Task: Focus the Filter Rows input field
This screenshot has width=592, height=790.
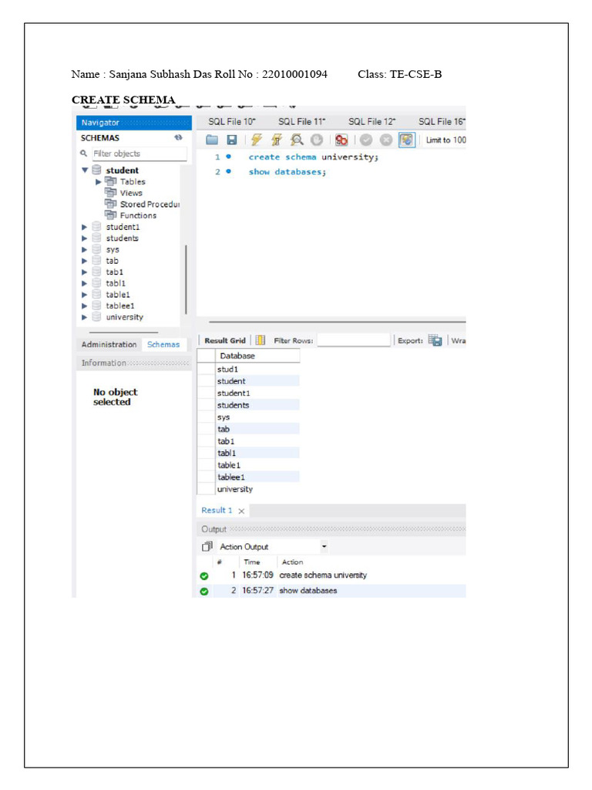Action: 354,340
